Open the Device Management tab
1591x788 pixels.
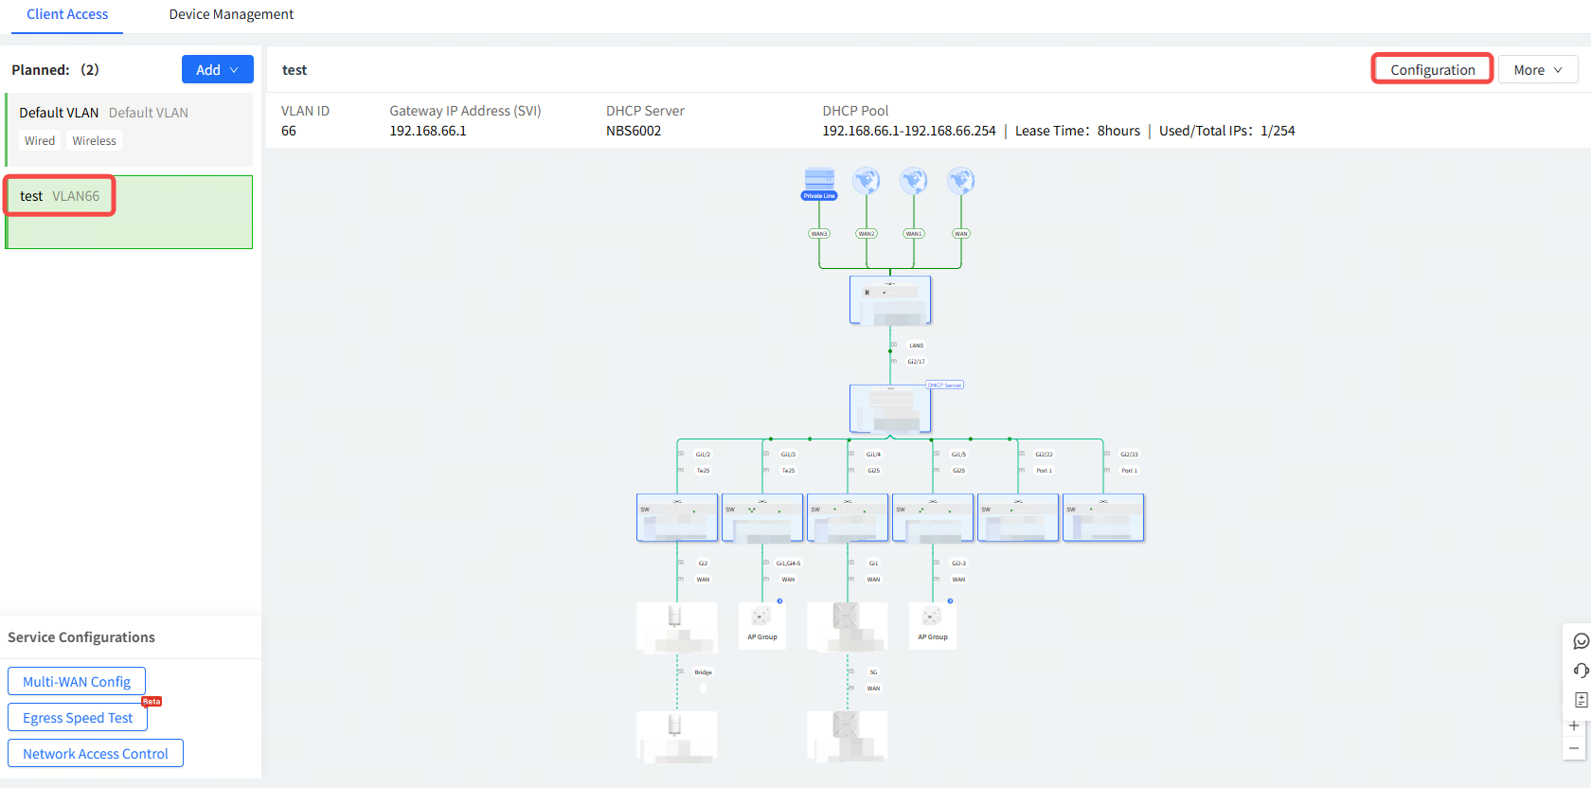click(231, 14)
